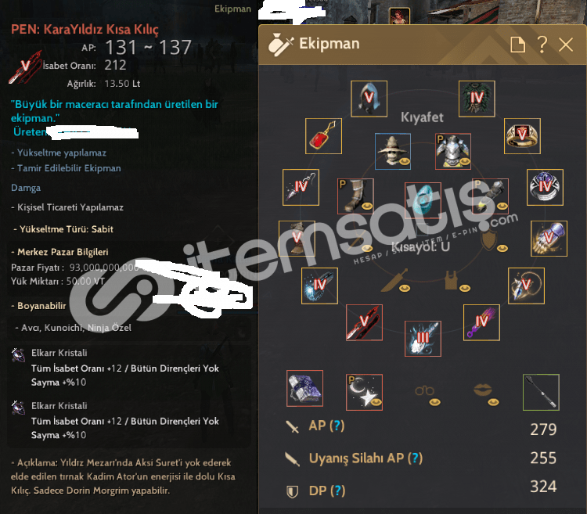The height and width of the screenshot is (514, 587).
Task: Select the scarecrow hat outfit slot
Action: (x=393, y=151)
